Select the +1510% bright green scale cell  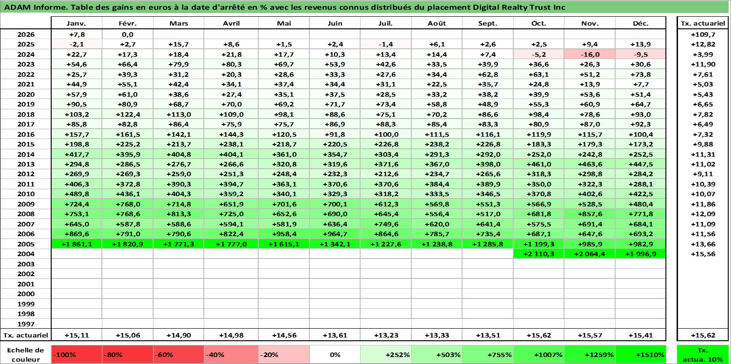tap(640, 355)
